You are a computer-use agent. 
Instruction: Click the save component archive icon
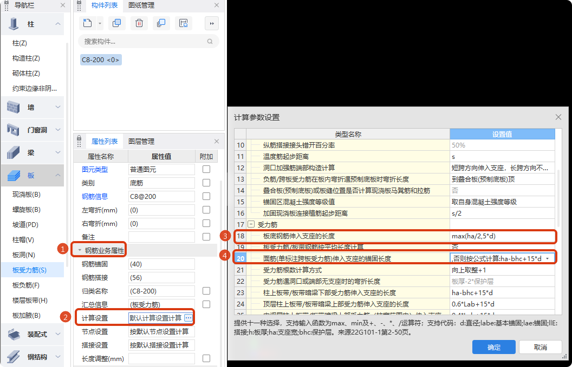(184, 23)
